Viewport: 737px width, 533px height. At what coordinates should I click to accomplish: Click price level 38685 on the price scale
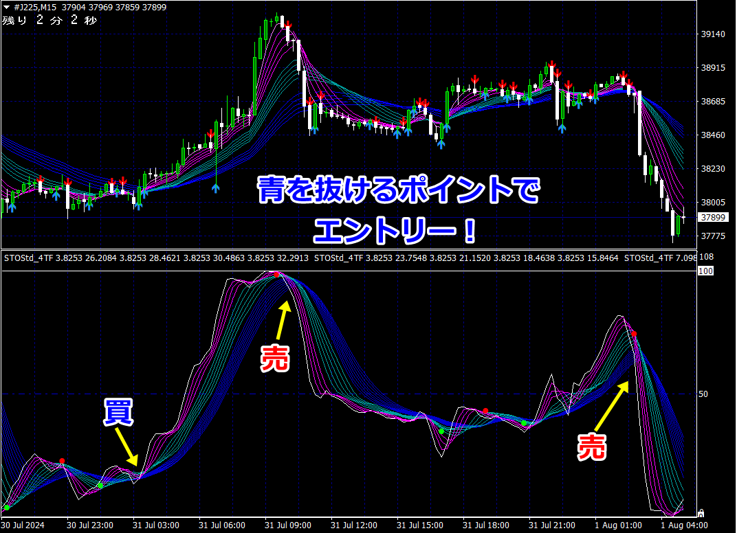pos(713,102)
